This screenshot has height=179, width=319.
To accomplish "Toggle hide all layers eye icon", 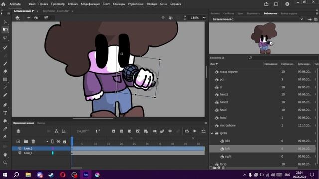I will click(59, 141).
